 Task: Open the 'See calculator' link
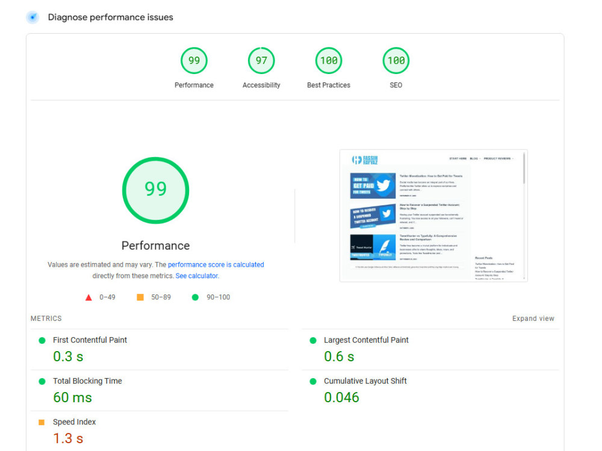[197, 276]
